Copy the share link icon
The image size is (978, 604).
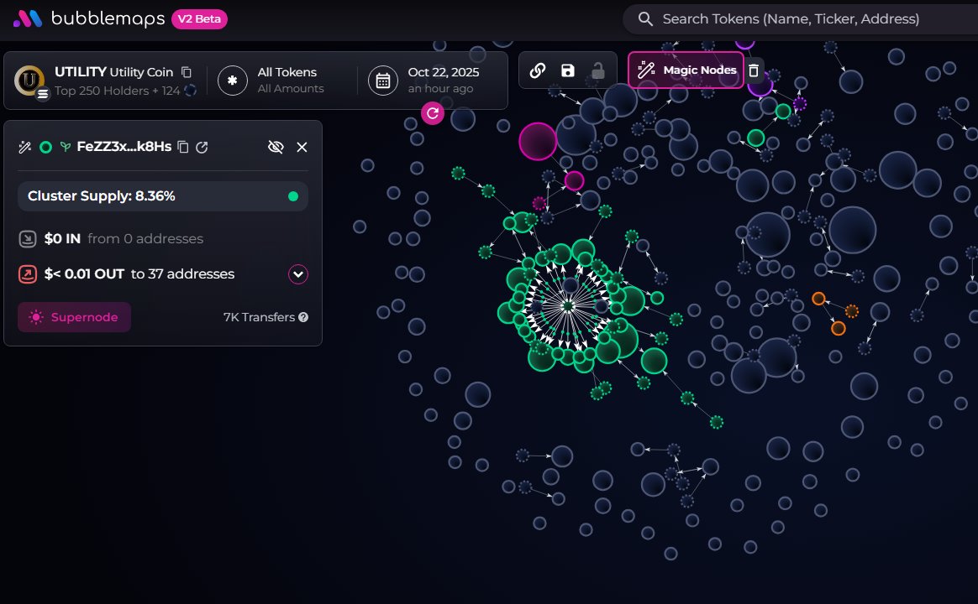[538, 70]
